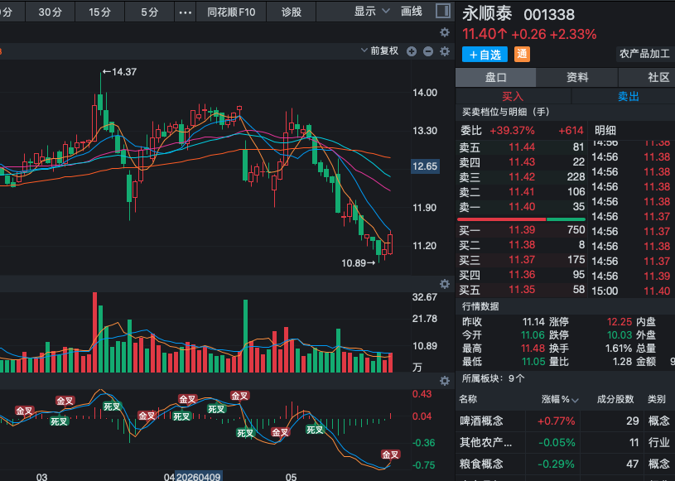Image resolution: width=675 pixels, height=481 pixels.
Task: Select the 买三 11.37 order row
Action: [x=521, y=260]
